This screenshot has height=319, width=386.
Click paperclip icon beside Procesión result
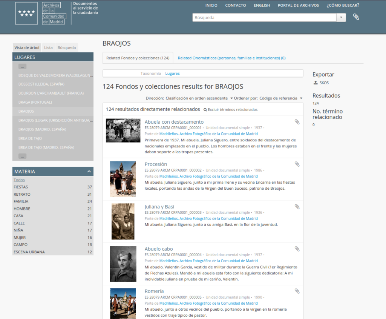pos(297,164)
